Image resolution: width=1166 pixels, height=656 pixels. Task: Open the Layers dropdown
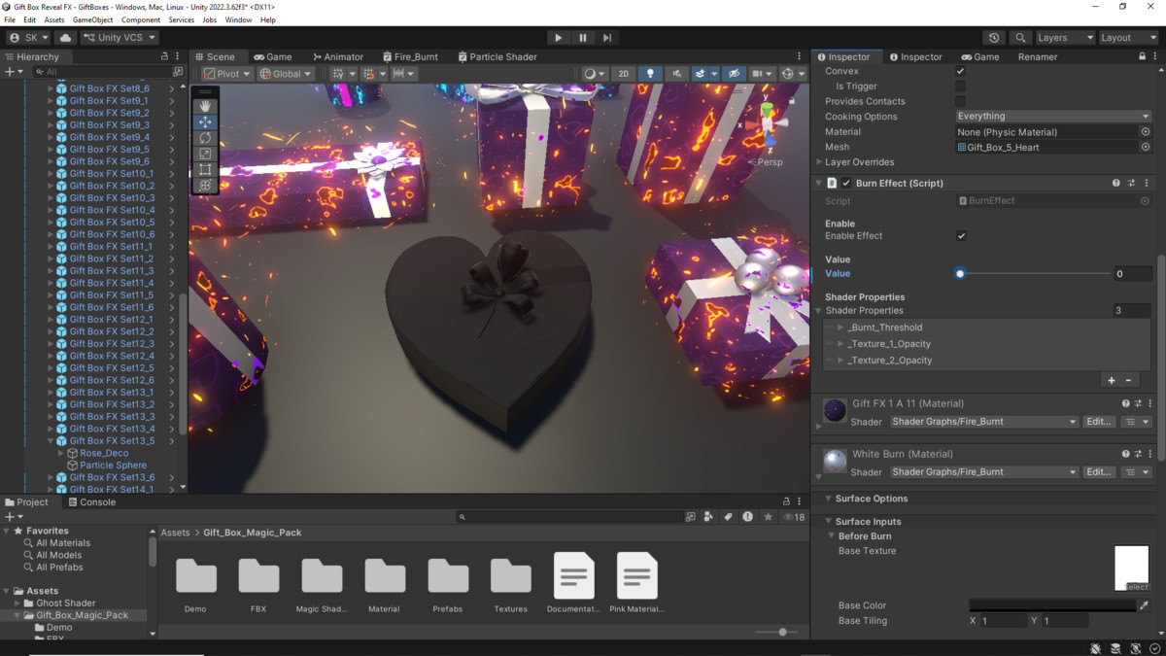pyautogui.click(x=1065, y=38)
